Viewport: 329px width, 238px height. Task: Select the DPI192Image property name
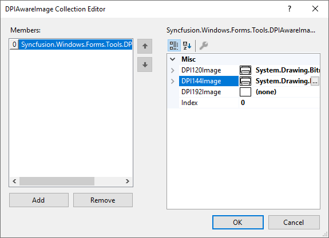(x=201, y=92)
